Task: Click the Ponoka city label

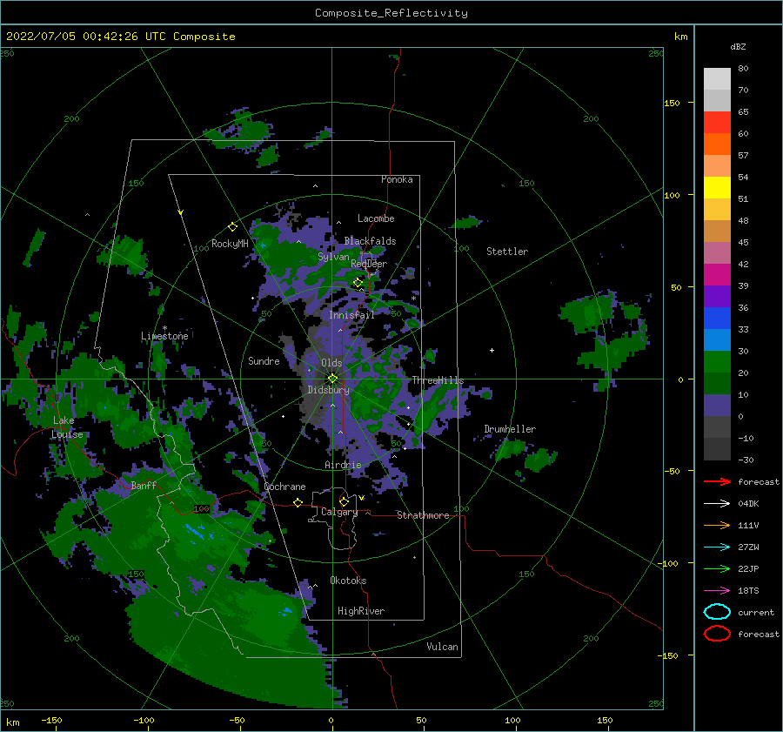Action: (x=397, y=179)
